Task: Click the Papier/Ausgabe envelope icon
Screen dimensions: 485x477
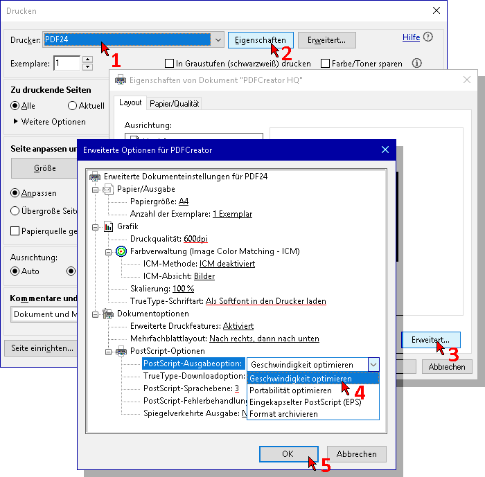Action: click(x=109, y=189)
